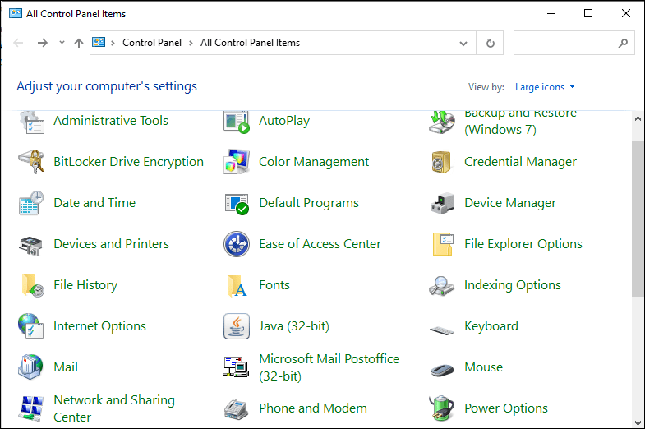Viewport: 645px width, 429px height.
Task: Open the Fonts link
Action: point(274,285)
